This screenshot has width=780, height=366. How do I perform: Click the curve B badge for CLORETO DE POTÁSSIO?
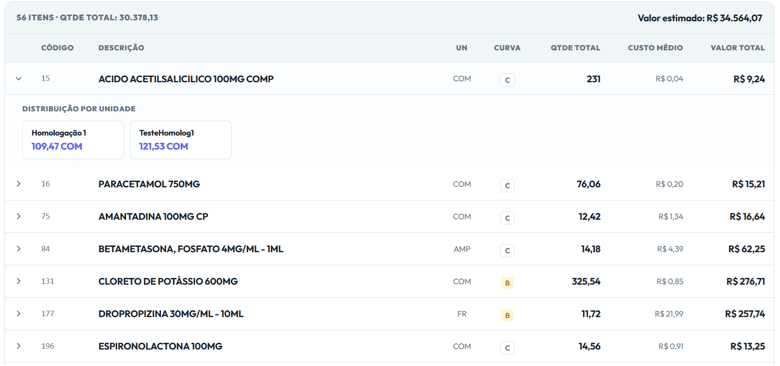(507, 283)
